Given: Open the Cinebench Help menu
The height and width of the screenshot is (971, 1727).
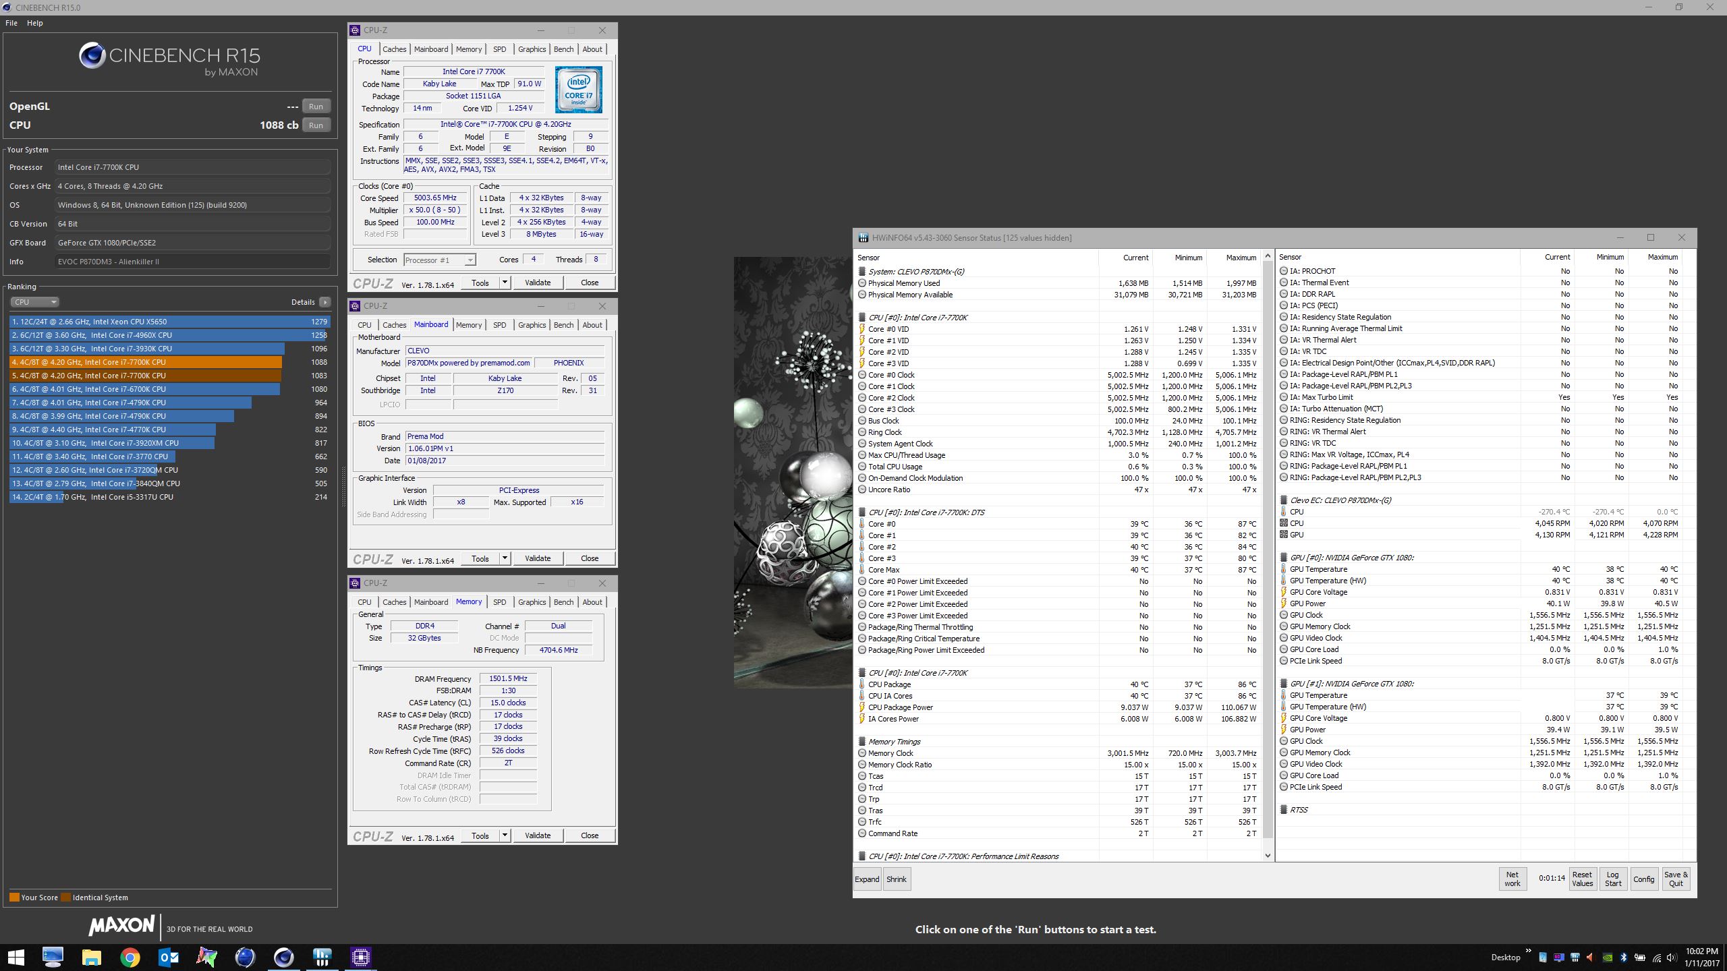Looking at the screenshot, I should click(35, 23).
